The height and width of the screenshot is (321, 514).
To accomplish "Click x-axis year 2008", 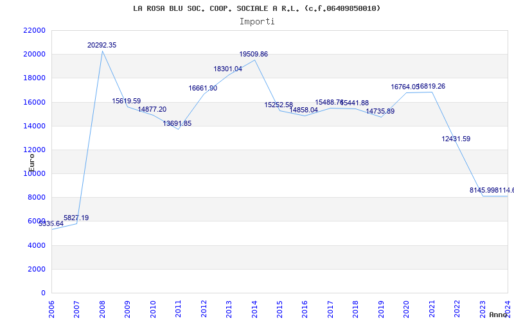I will click(102, 309).
